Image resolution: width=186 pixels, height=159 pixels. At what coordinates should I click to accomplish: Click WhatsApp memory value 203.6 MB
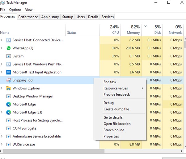133,48
